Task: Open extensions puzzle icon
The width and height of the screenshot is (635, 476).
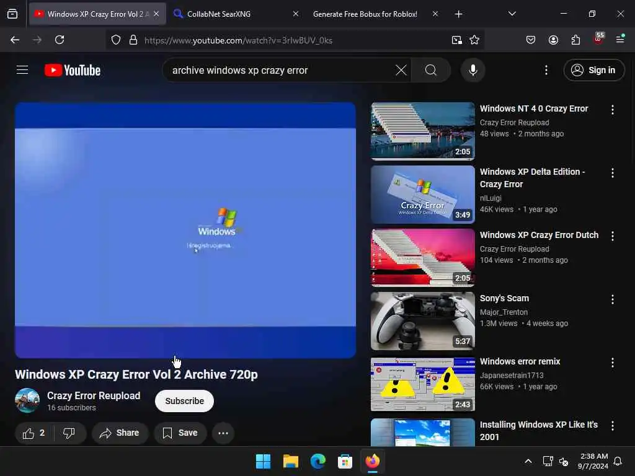Action: tap(575, 40)
